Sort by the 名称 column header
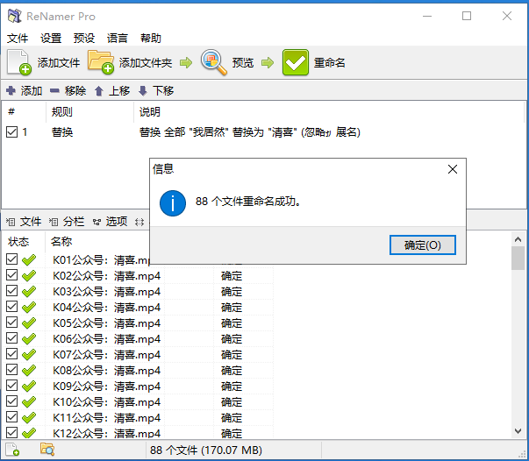Image resolution: width=529 pixels, height=461 pixels. coord(61,242)
